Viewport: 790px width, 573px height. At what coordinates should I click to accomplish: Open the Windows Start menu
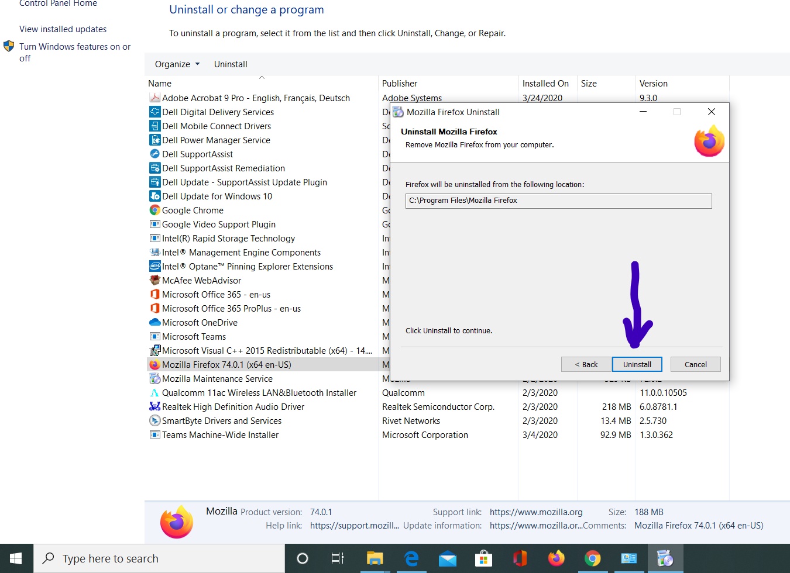pyautogui.click(x=16, y=558)
